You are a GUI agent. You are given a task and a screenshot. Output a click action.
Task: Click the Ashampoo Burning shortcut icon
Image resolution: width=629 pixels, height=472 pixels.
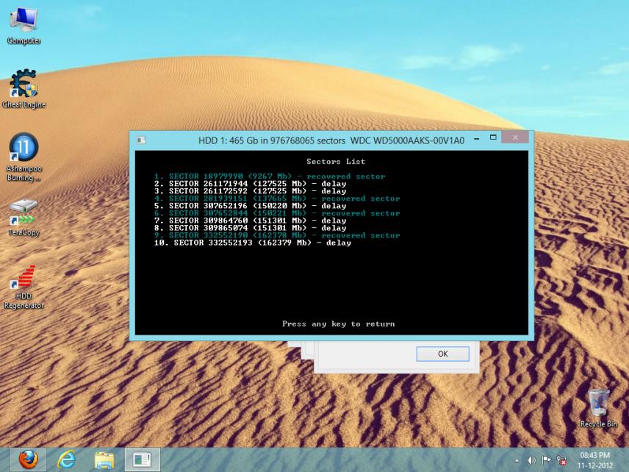pyautogui.click(x=24, y=151)
